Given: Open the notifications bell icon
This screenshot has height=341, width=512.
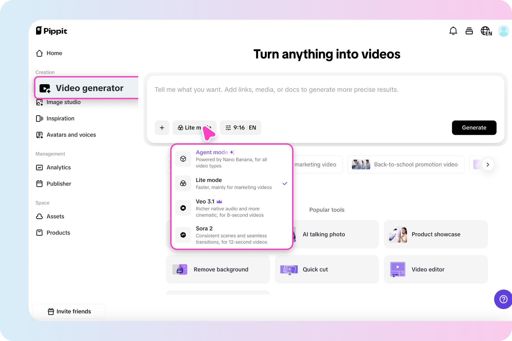Looking at the screenshot, I should tap(453, 31).
